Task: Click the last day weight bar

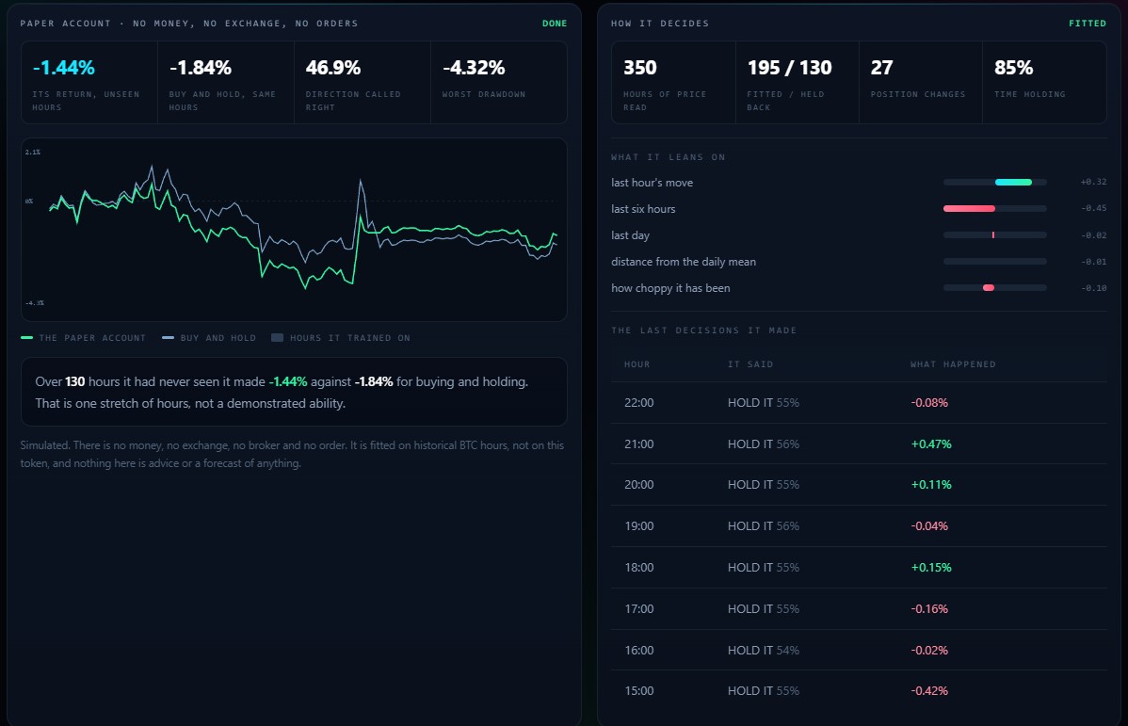Action: (x=995, y=235)
